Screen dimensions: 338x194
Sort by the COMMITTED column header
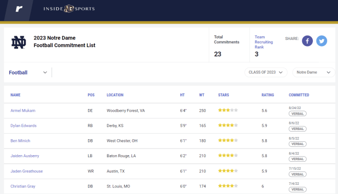point(299,95)
